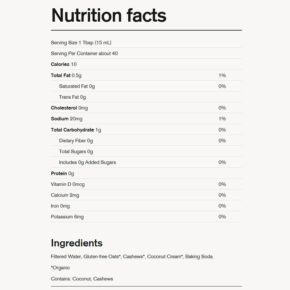Click the Contains: Coconut, Cashews allergen line
The width and height of the screenshot is (290, 290).
pos(82,279)
